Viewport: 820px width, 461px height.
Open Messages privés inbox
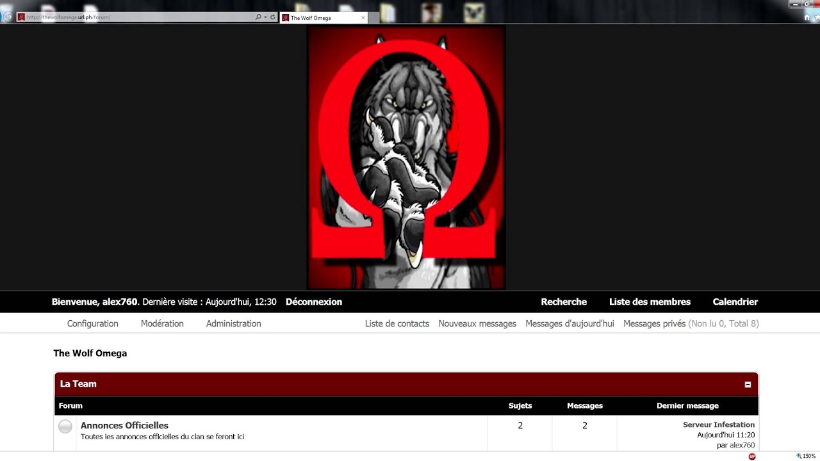pos(655,324)
